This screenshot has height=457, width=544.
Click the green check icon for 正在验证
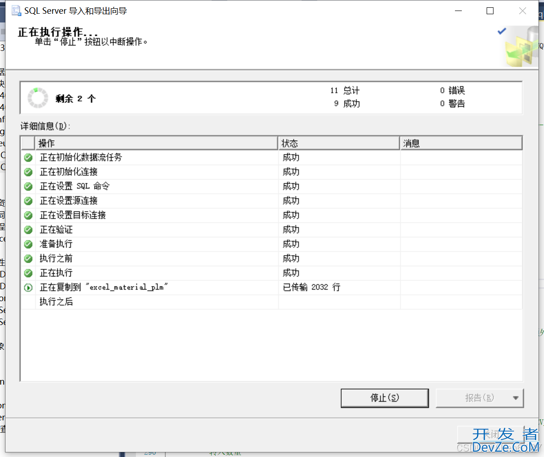28,230
